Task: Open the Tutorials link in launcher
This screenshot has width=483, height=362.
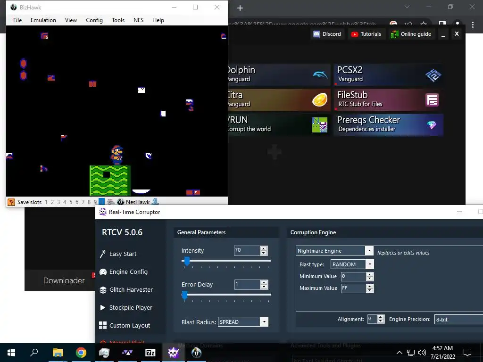Action: point(366,34)
